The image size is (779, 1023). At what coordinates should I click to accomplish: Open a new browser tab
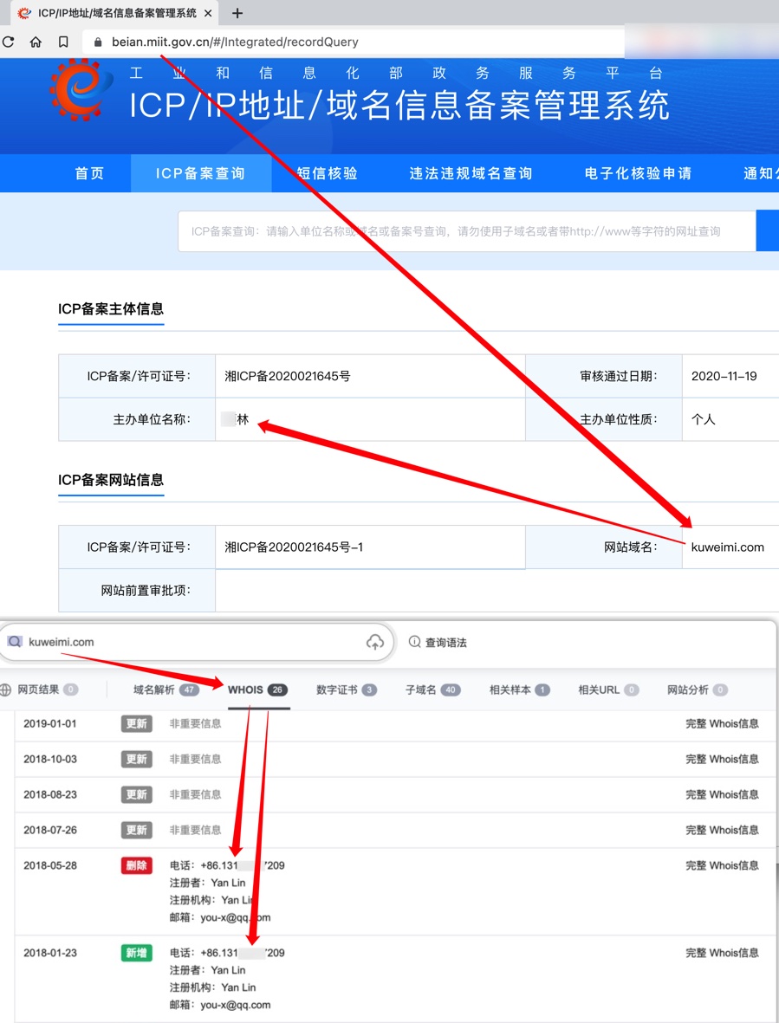[237, 13]
